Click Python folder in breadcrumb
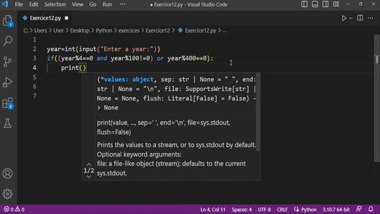The height and width of the screenshot is (214, 380). (104, 30)
